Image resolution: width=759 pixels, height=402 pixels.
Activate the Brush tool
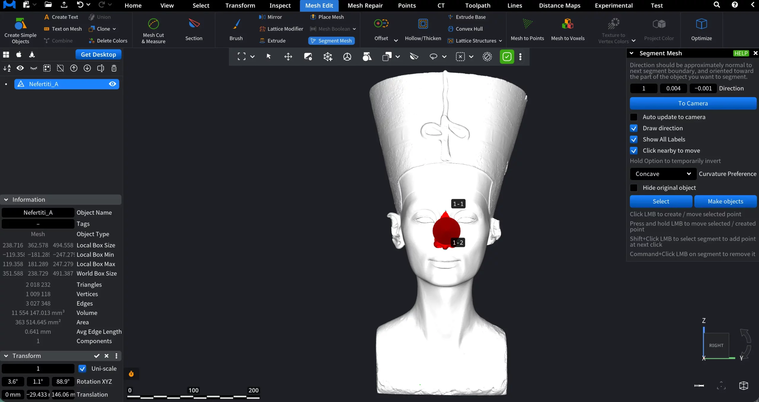point(236,24)
